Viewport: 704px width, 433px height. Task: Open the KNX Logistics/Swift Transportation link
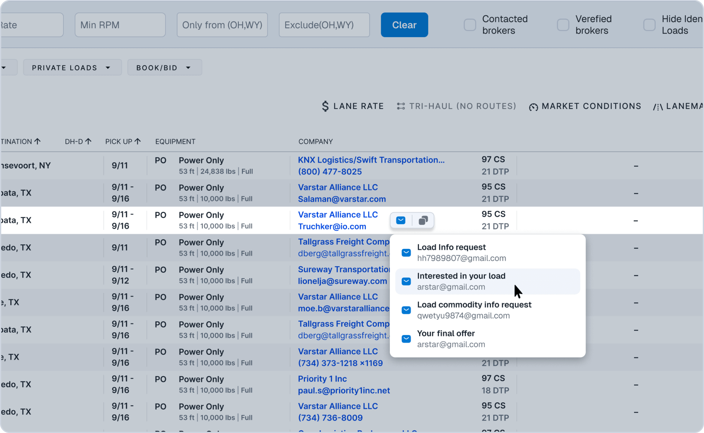tap(371, 160)
